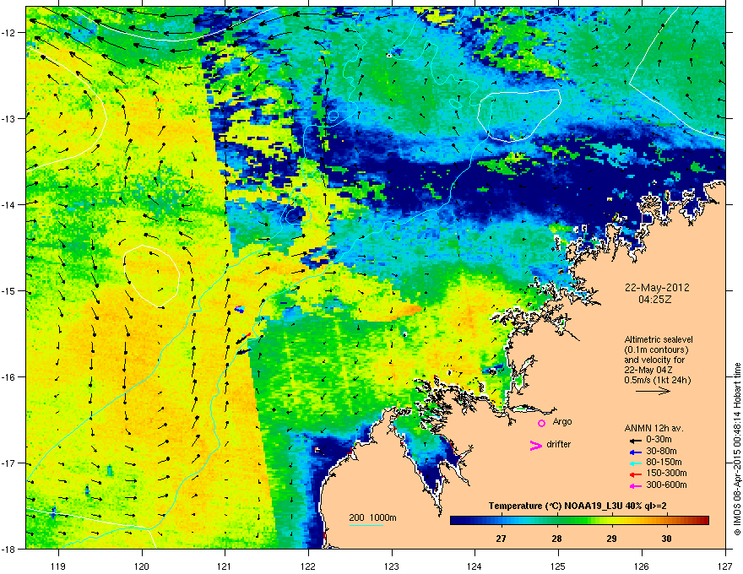Viewport: 743px width, 574px height.
Task: Click the latitude axis label -15
Action: 8,290
